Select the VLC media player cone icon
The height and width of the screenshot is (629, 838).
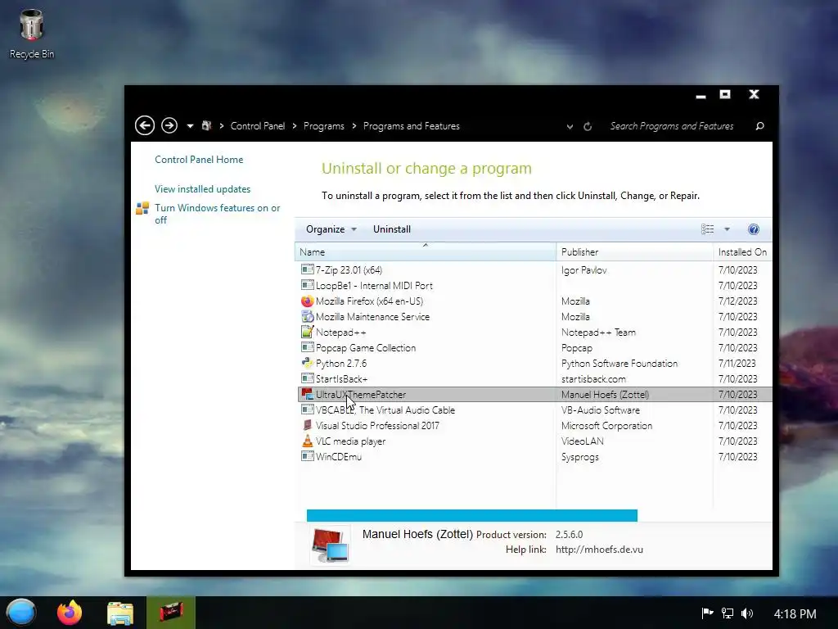click(x=308, y=441)
